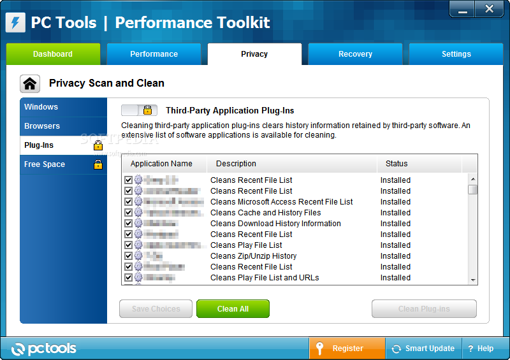
Task: Uncheck the Cleans Zip/Unzip History plug-in
Action: pyautogui.click(x=129, y=256)
